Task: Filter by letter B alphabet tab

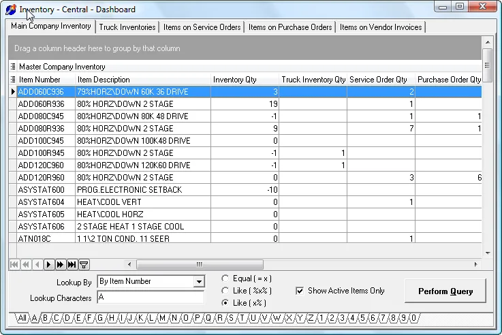Action: [45, 318]
